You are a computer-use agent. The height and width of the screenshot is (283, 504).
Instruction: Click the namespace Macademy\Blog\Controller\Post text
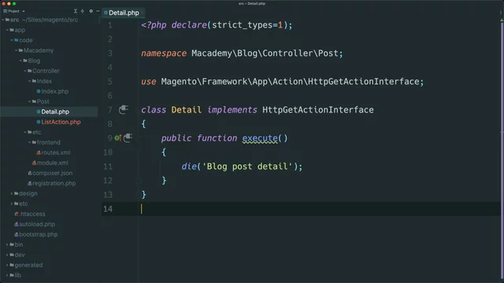tap(242, 53)
